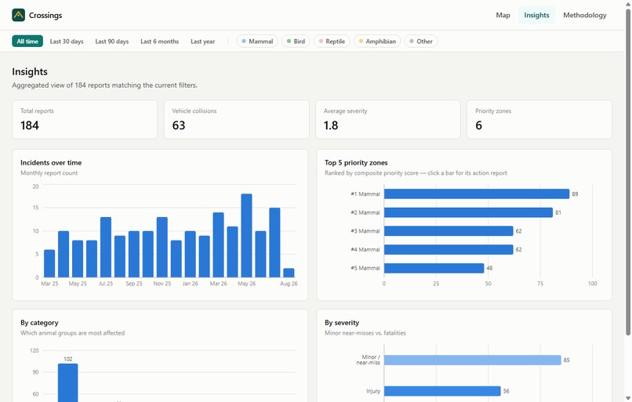Click the Aug 26 incidents bar
This screenshot has height=402, width=632.
(289, 273)
